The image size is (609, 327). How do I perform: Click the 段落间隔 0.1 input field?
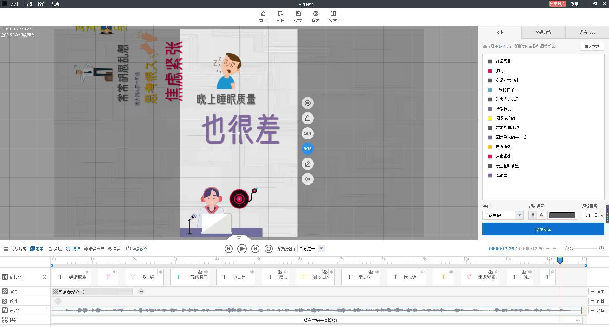pyautogui.click(x=588, y=215)
